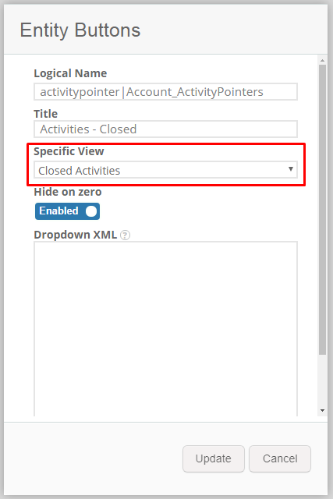Click the Update button
333x499 pixels.
pyautogui.click(x=214, y=458)
